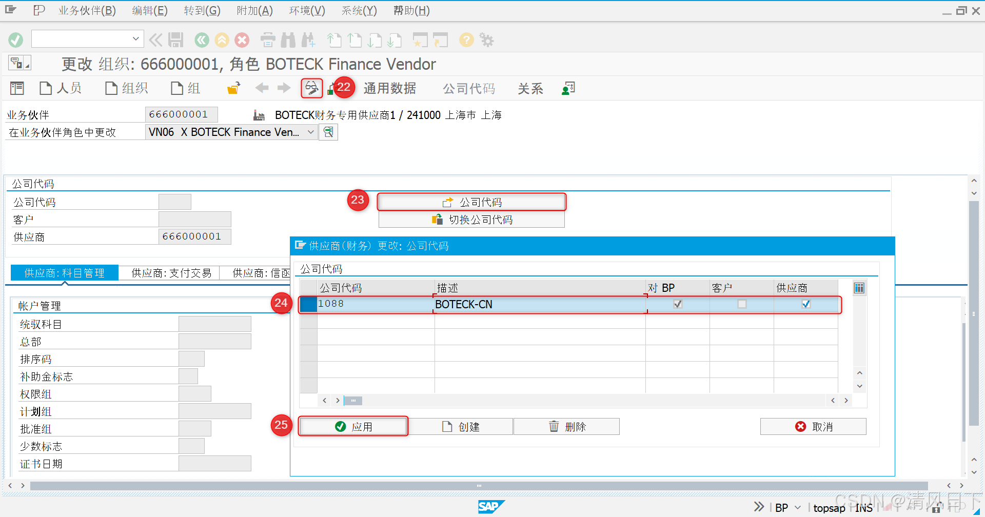Click main window bottom-left scroll arrow
The width and height of the screenshot is (985, 517).
coord(10,485)
